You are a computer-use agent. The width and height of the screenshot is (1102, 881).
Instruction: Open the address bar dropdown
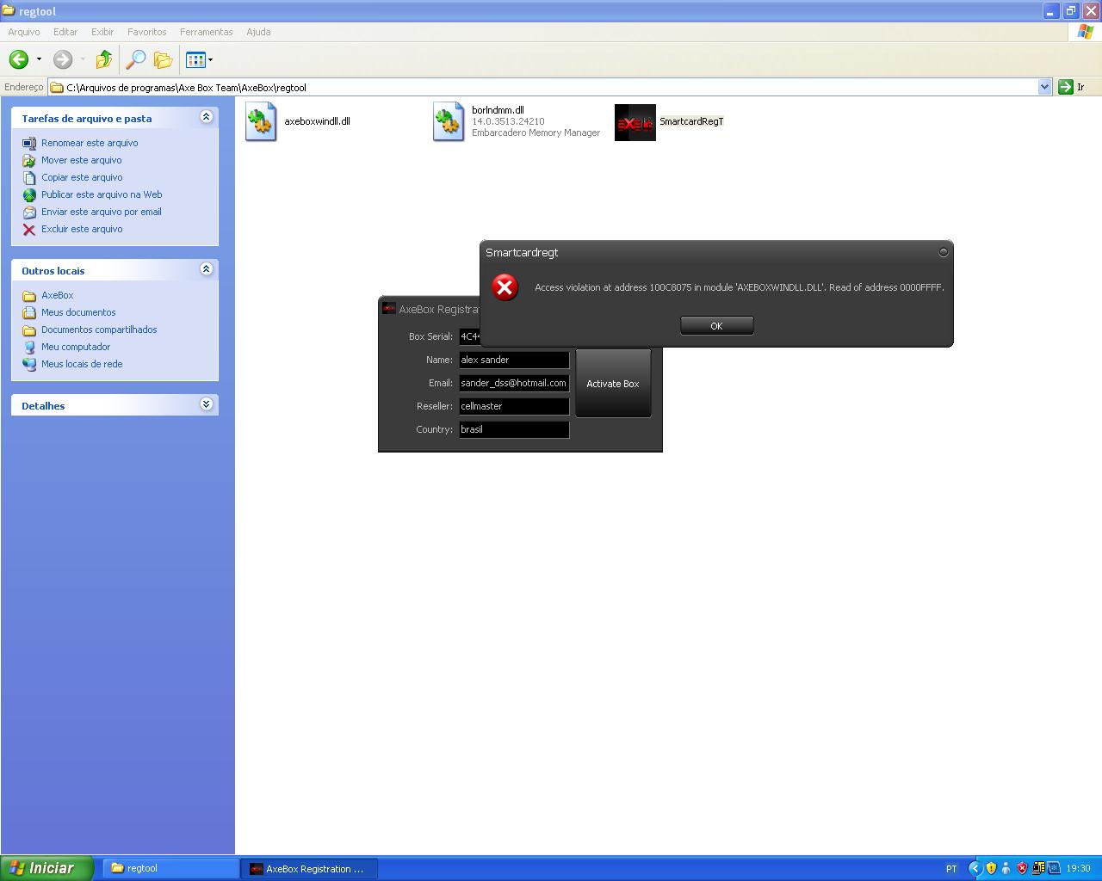click(x=1044, y=87)
